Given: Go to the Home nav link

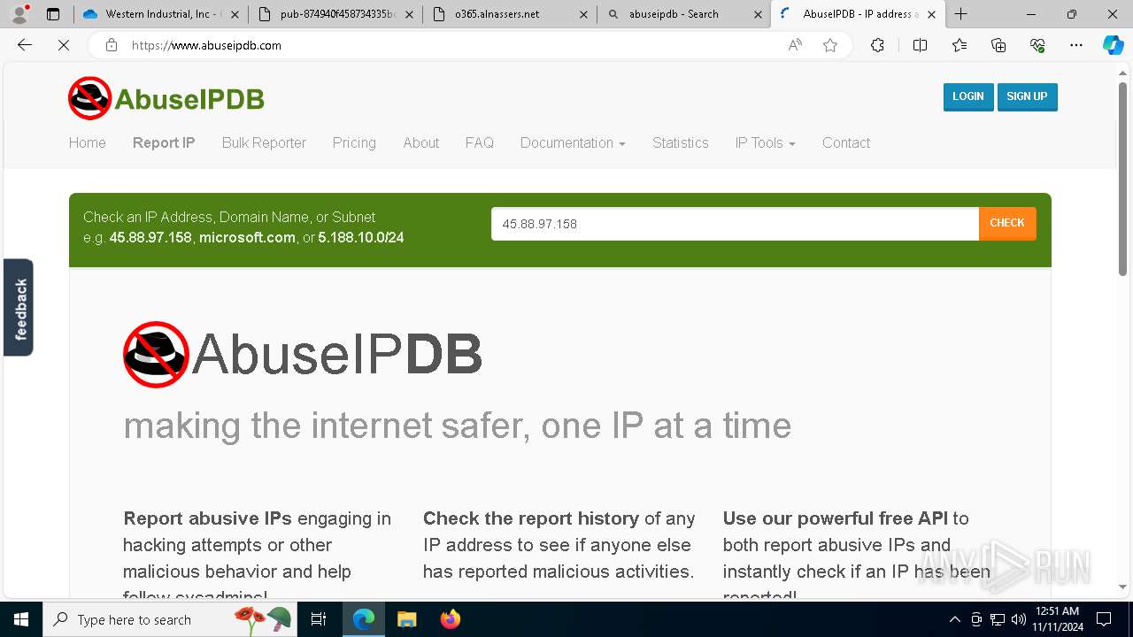Looking at the screenshot, I should coord(88,142).
